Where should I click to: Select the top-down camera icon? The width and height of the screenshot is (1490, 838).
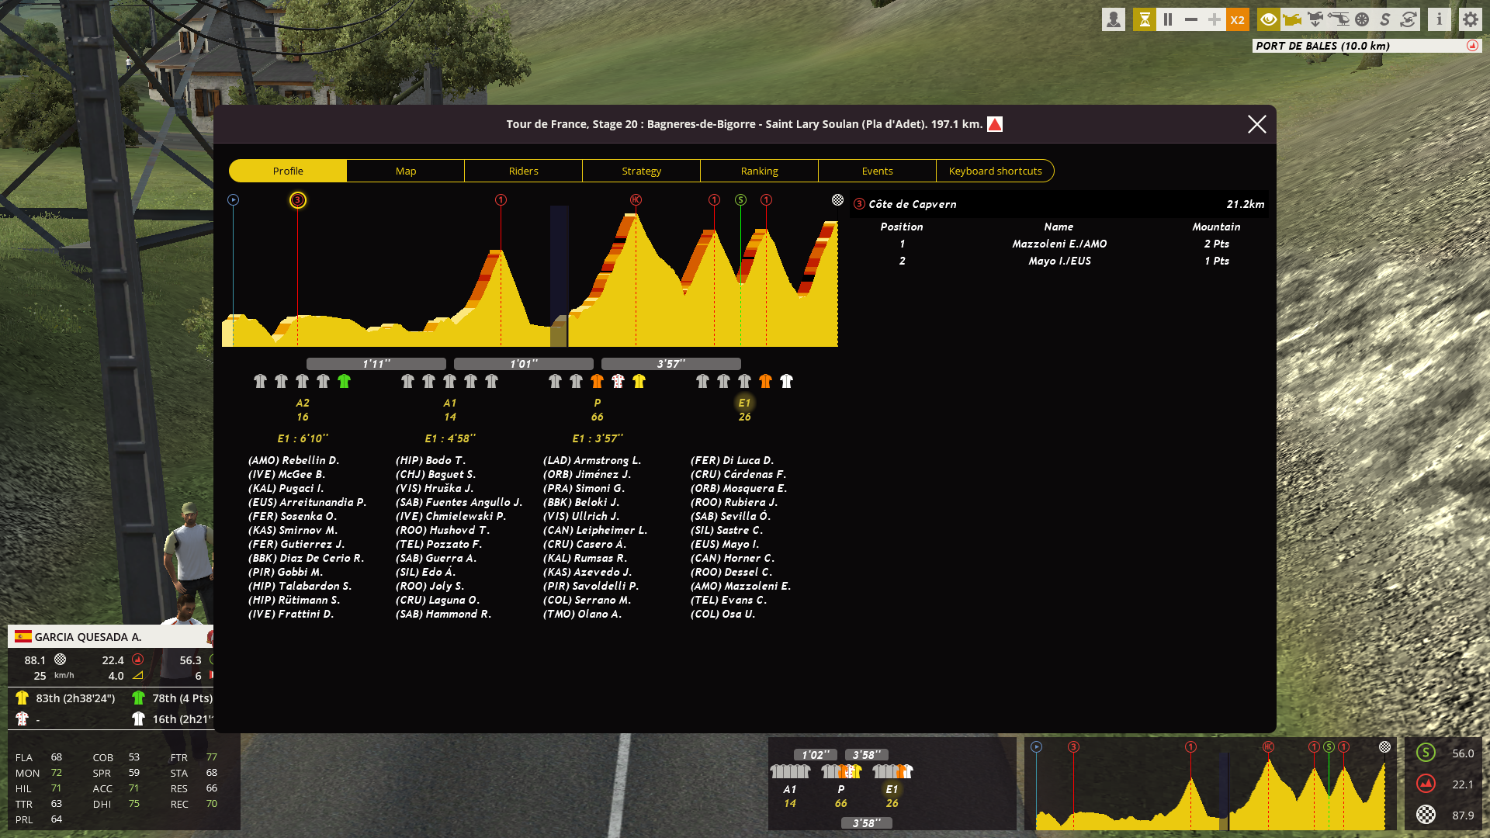1315,20
